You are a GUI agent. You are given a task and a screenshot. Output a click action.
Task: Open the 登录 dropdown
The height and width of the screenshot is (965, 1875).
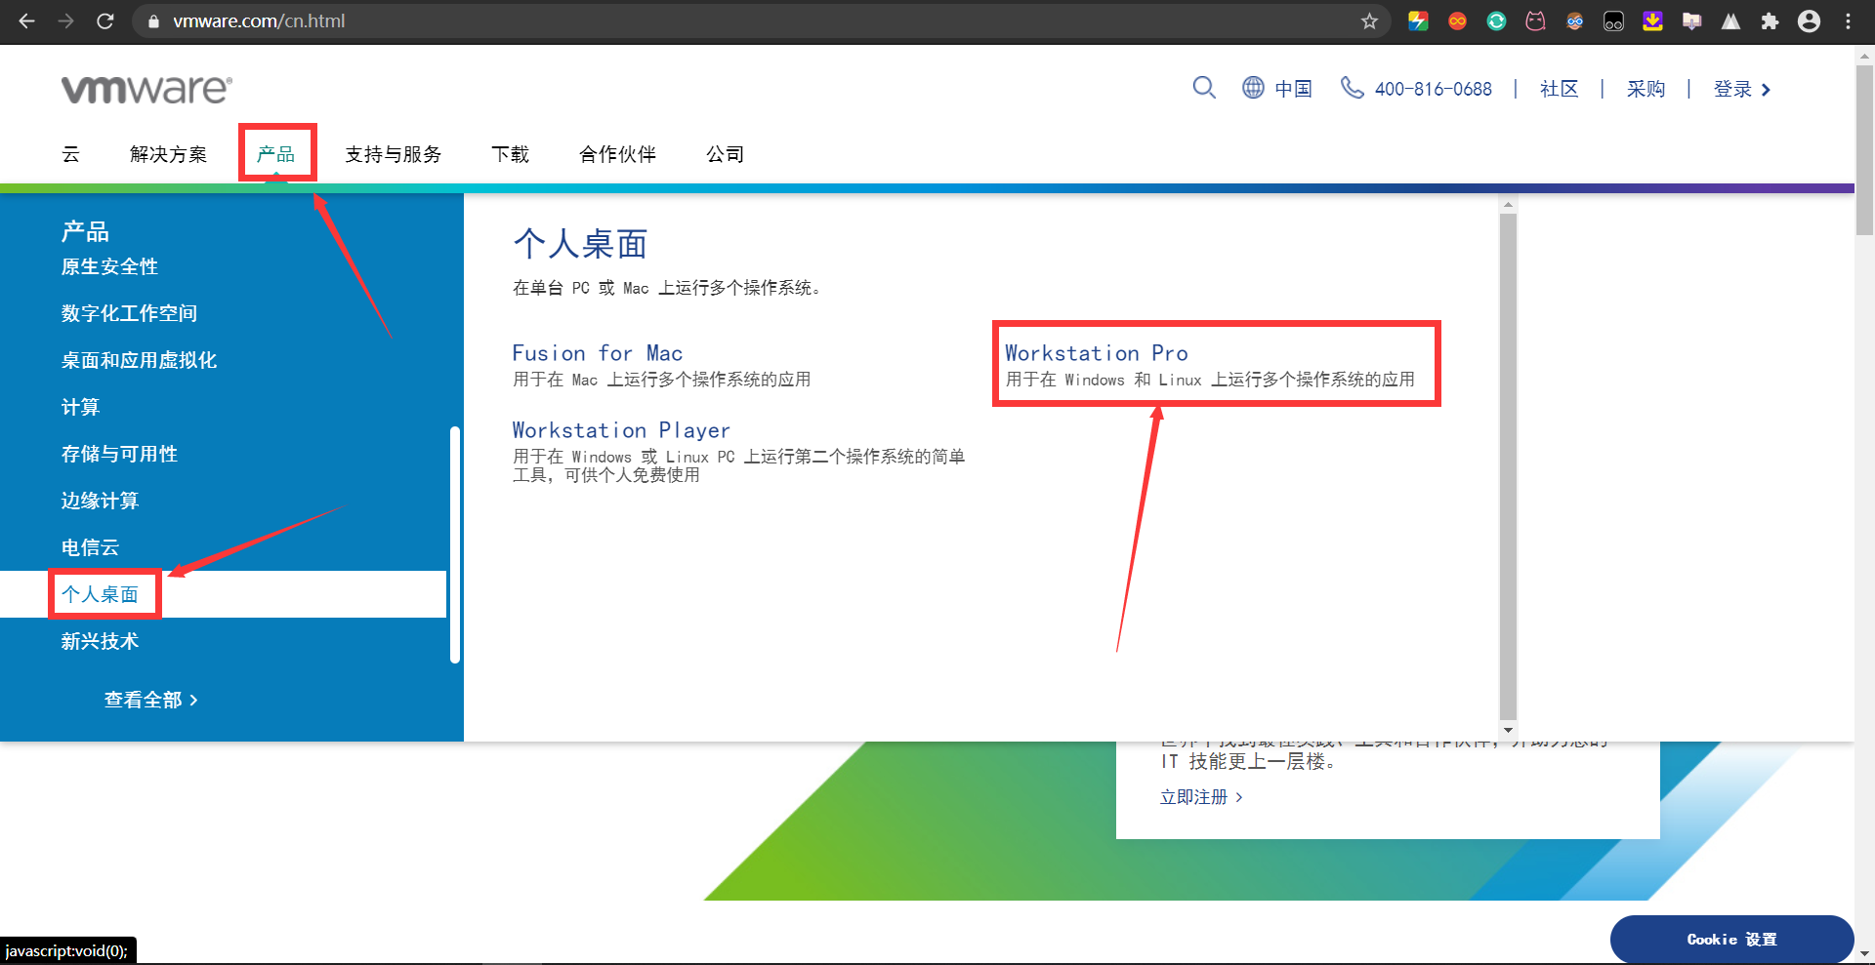coord(1734,88)
